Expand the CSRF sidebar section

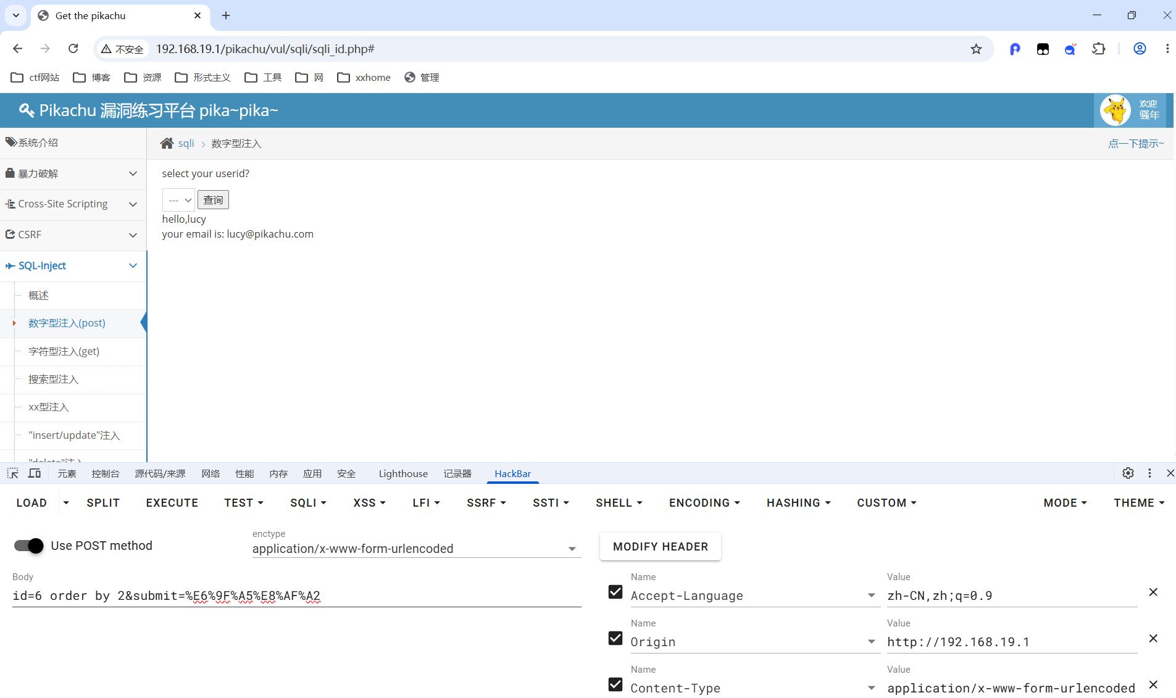(x=73, y=235)
